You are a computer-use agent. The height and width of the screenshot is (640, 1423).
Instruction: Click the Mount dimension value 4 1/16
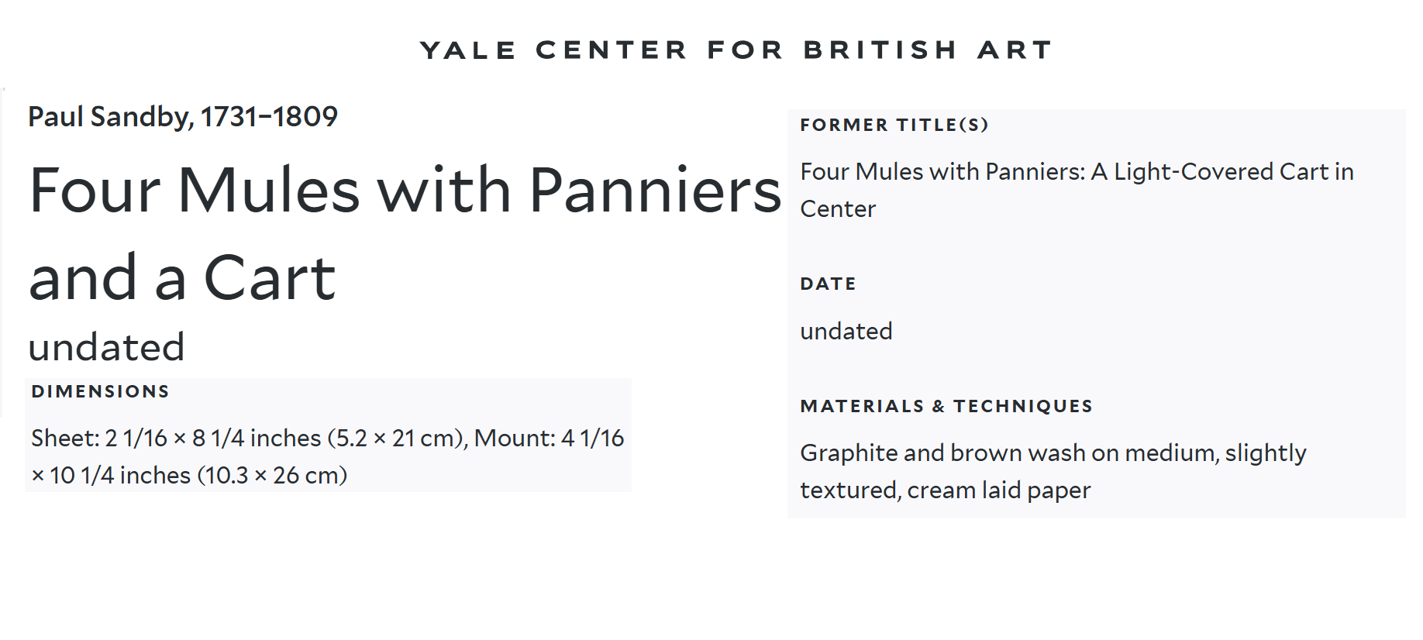tap(592, 438)
